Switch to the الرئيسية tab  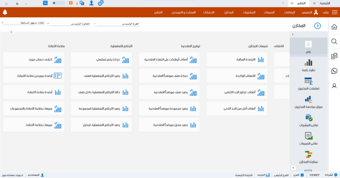[x=325, y=3]
